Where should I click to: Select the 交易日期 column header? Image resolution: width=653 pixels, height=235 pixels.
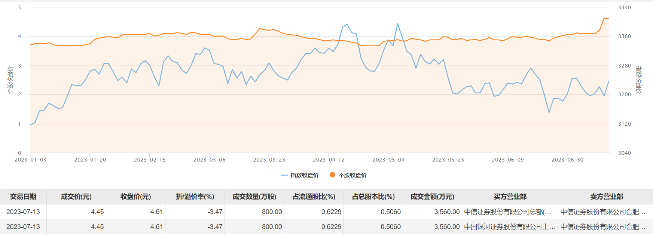tap(23, 197)
